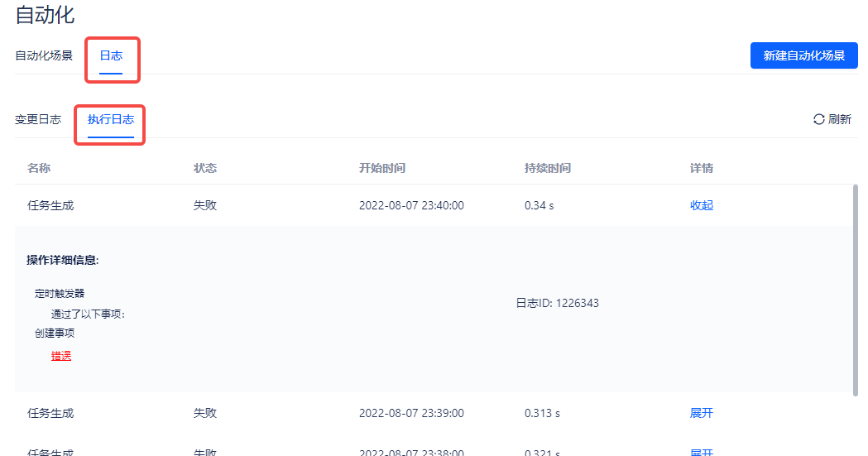The image size is (868, 456).
Task: Open the red 错误 link
Action: pyautogui.click(x=61, y=356)
